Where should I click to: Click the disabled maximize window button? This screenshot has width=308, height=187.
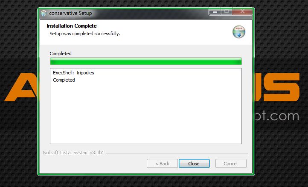pos(227,12)
